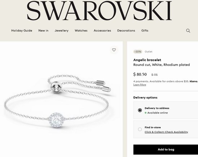The image size is (198, 157).
Task: Open the Accessories menu
Action: tap(102, 31)
